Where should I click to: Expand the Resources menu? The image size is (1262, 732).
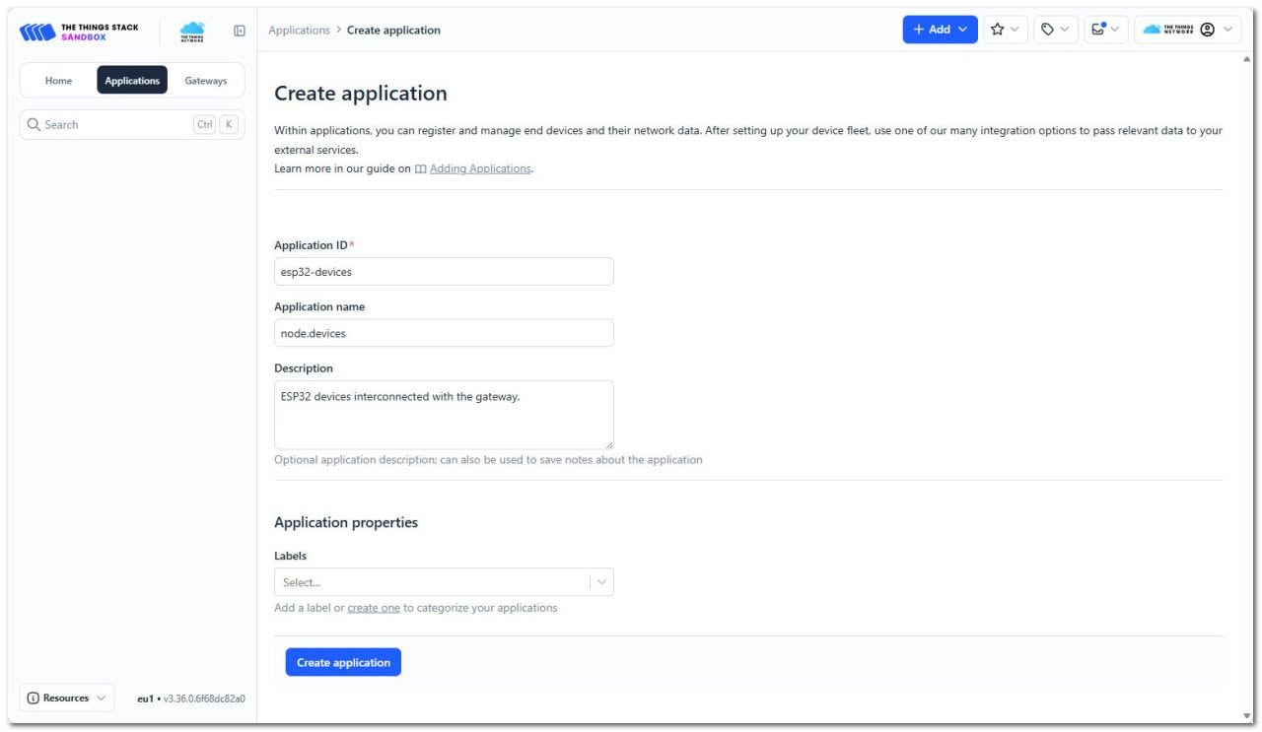67,698
